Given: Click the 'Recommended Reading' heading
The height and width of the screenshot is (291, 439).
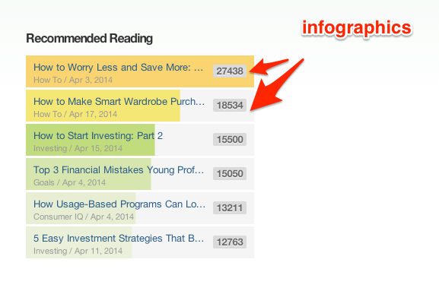Looking at the screenshot, I should 89,39.
